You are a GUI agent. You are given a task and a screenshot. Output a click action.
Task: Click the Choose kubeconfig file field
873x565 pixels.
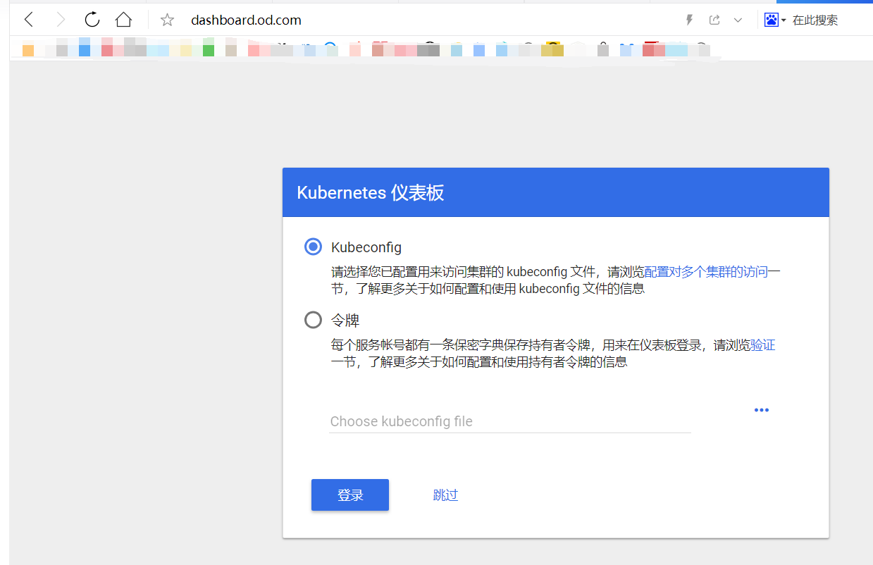click(x=509, y=421)
